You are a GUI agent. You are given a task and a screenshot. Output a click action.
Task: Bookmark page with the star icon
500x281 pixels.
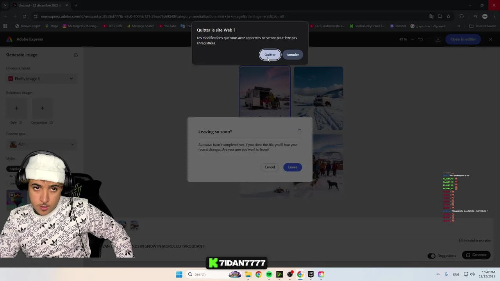[x=448, y=16]
